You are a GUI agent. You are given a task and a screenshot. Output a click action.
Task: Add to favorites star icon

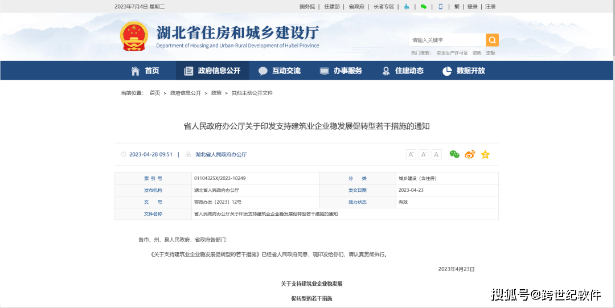point(485,154)
